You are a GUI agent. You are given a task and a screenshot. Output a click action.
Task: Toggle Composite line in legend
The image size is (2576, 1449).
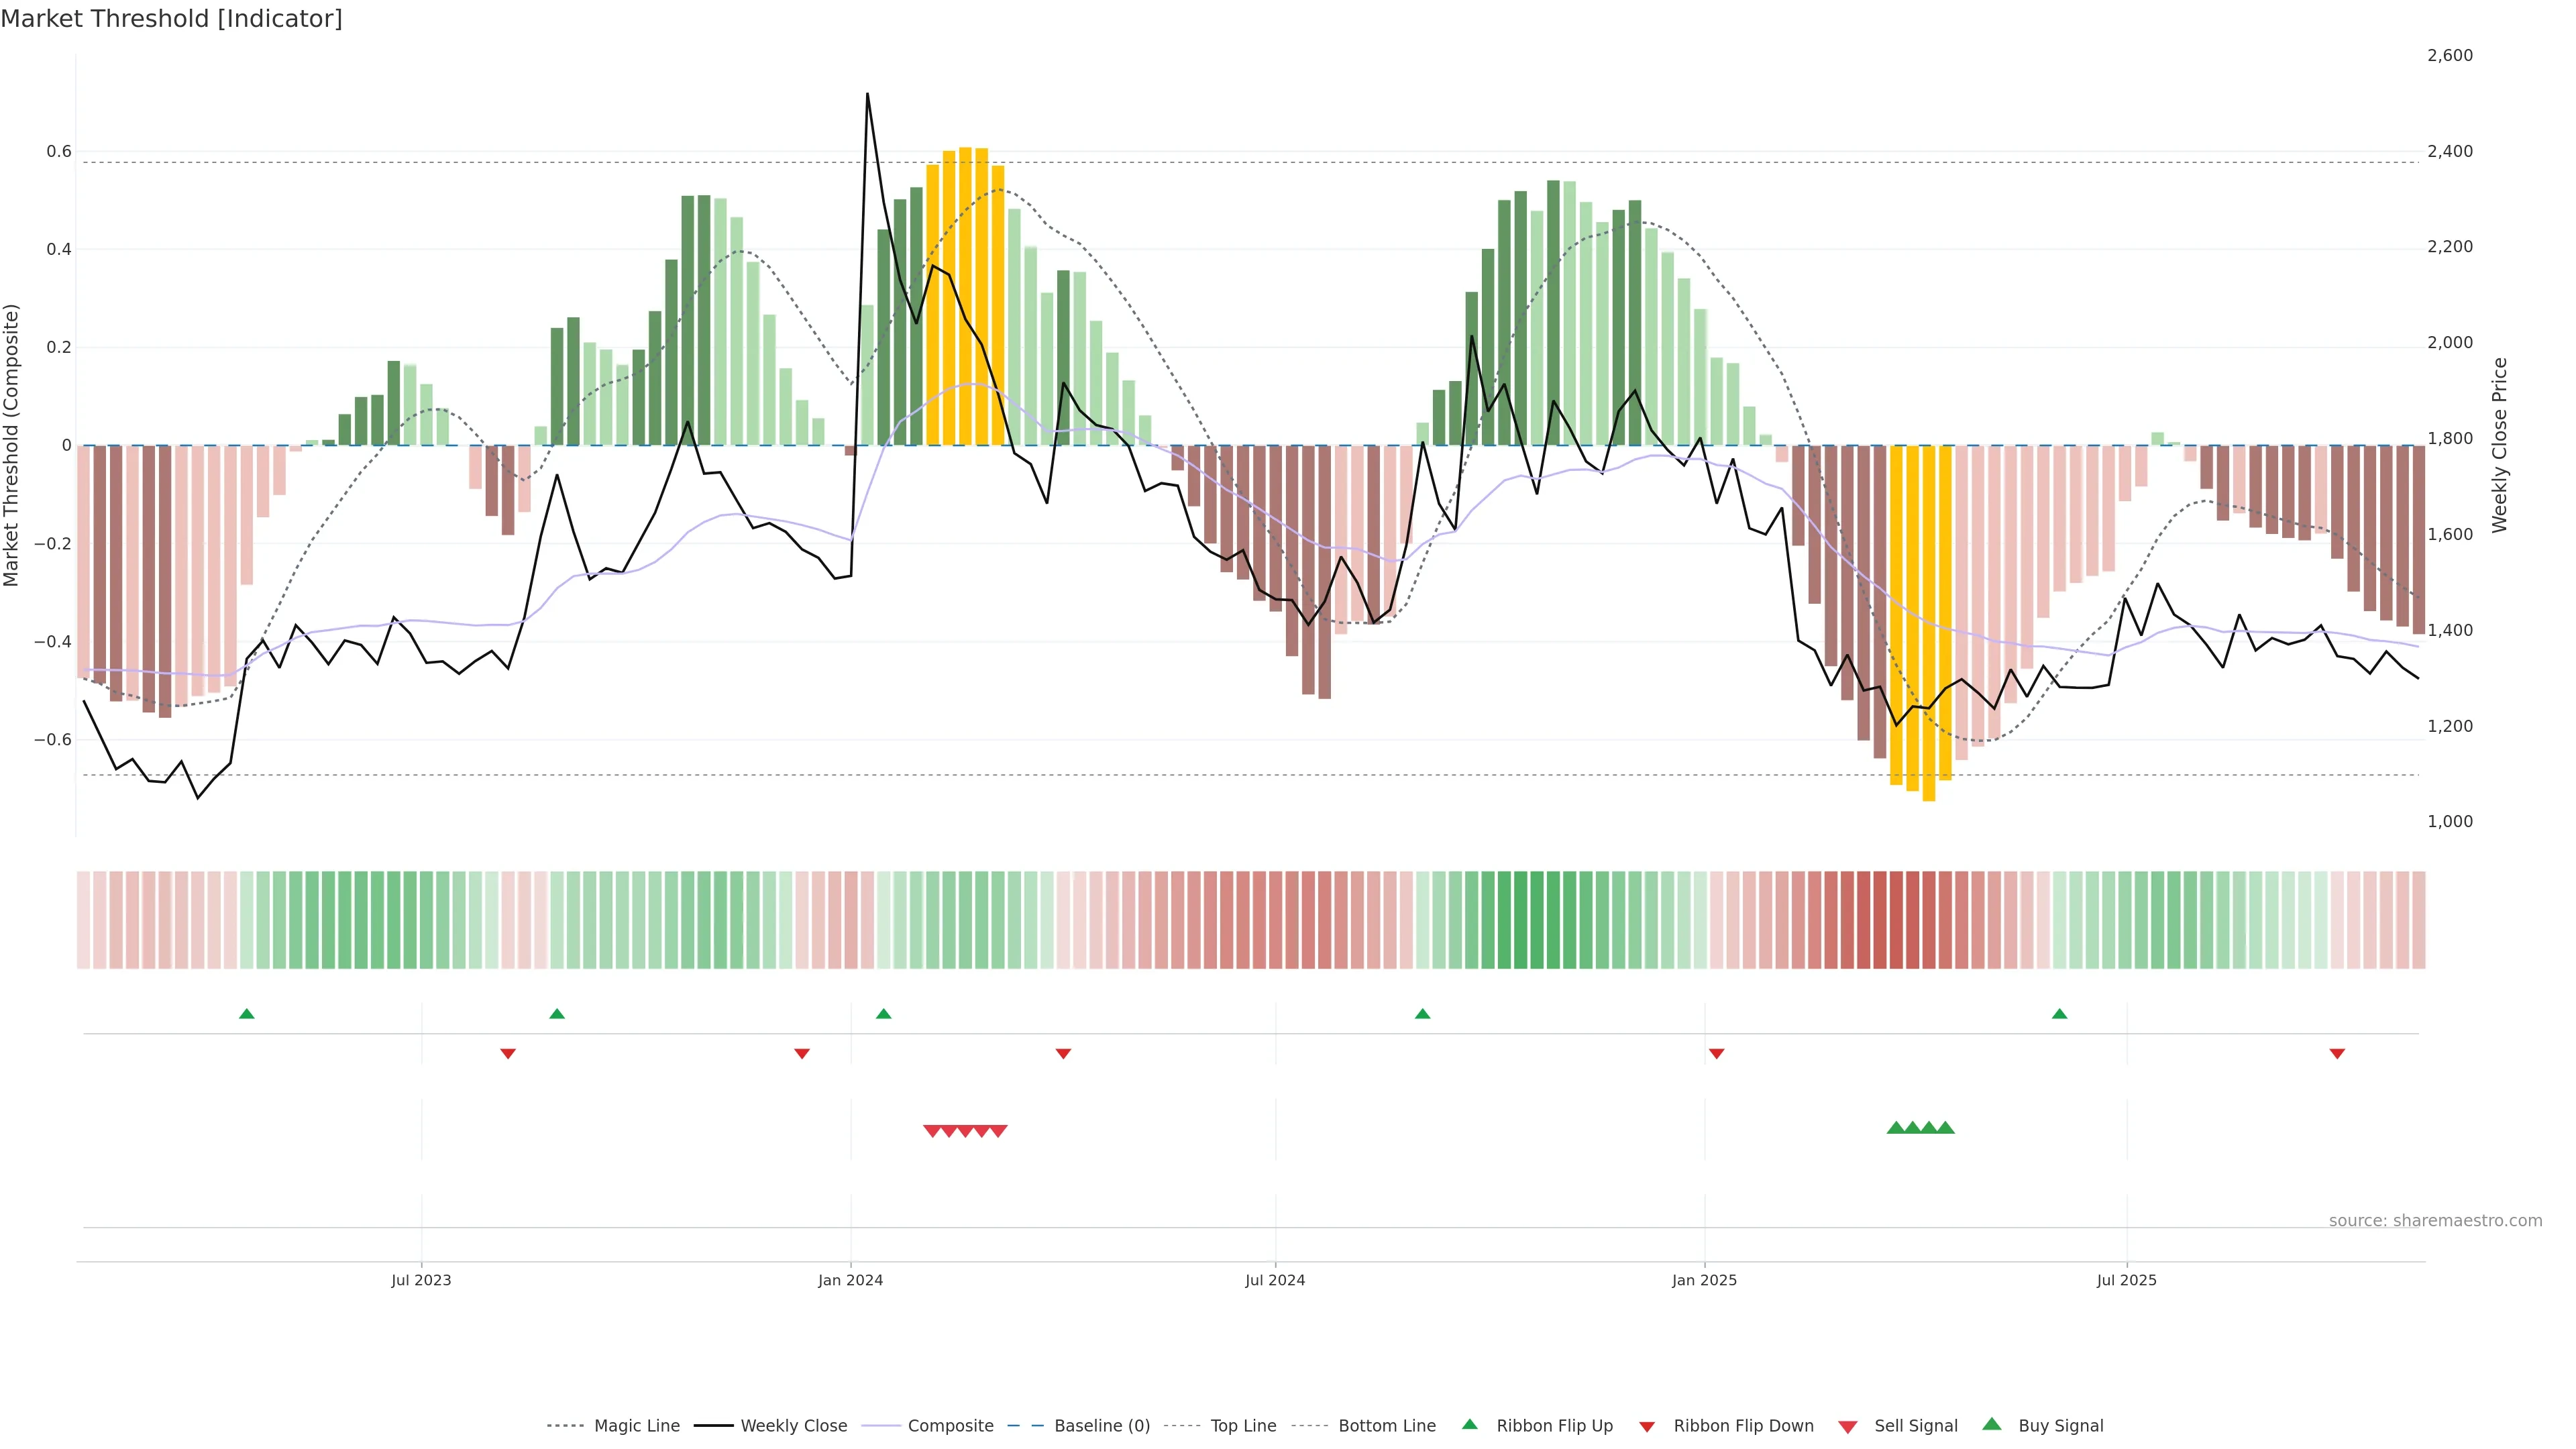(x=950, y=1426)
